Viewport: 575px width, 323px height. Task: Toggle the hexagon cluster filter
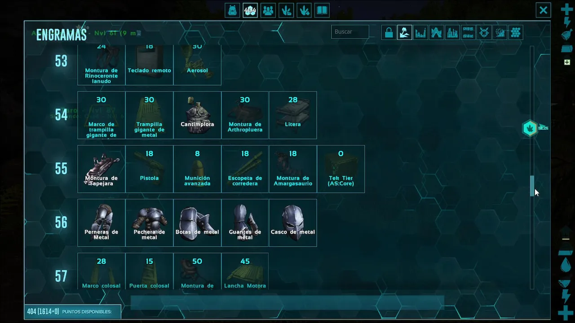(516, 32)
